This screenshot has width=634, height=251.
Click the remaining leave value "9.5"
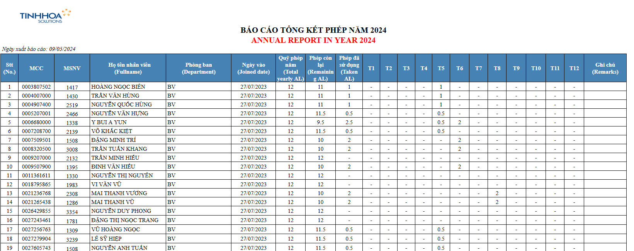320,122
